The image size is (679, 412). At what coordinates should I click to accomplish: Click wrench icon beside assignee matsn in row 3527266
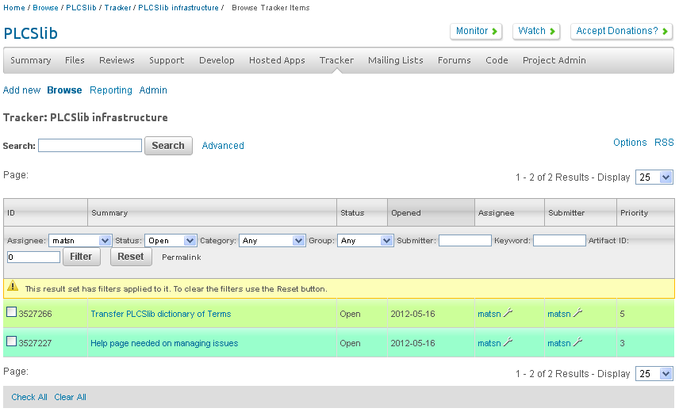(508, 313)
